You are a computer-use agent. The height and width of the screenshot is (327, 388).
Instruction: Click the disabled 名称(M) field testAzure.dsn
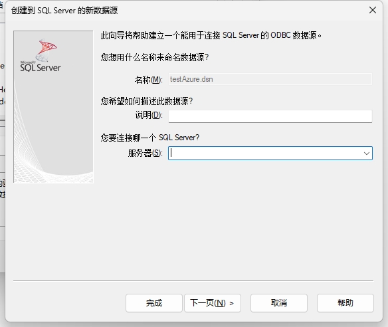click(x=270, y=79)
